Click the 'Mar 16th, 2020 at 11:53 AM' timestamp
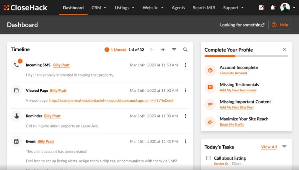The height and width of the screenshot is (170, 299). pos(154,65)
